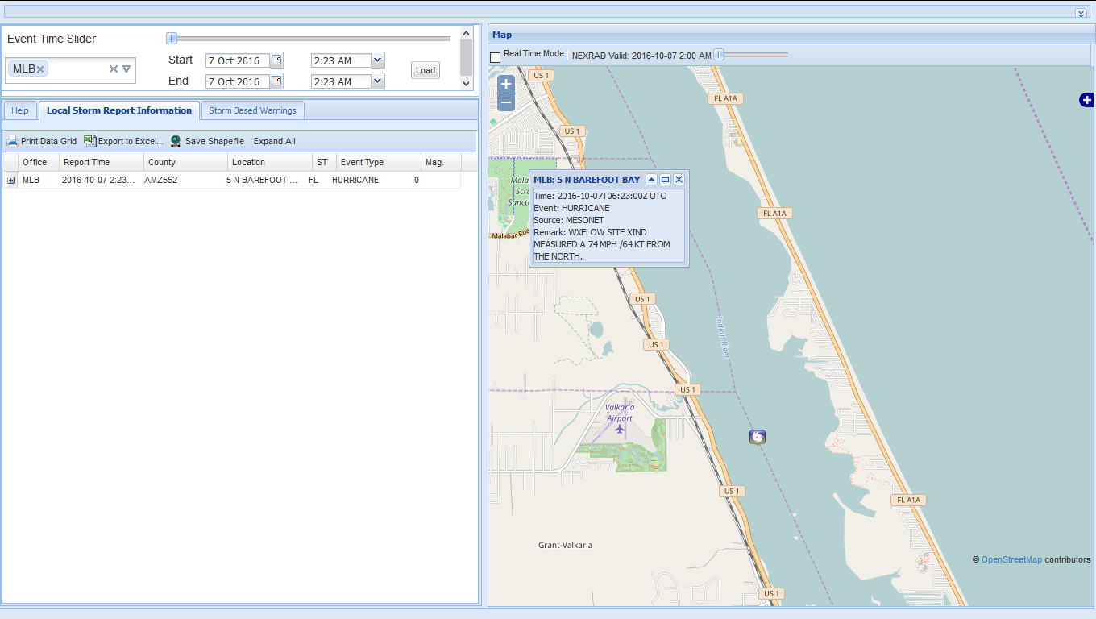Open the Help tab
This screenshot has height=619, width=1096.
pyautogui.click(x=20, y=110)
